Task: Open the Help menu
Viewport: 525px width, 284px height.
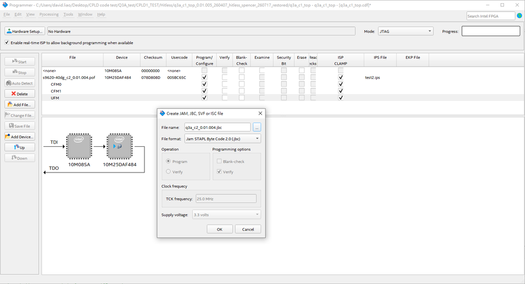Action: point(101,14)
